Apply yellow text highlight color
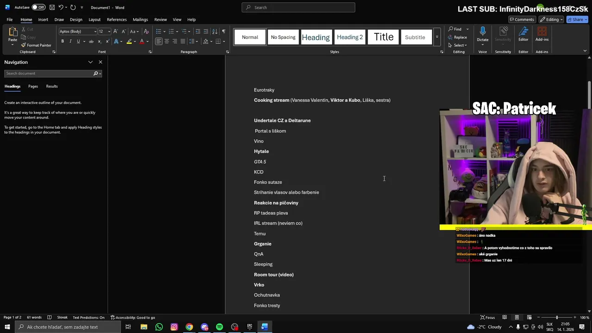 point(129,41)
